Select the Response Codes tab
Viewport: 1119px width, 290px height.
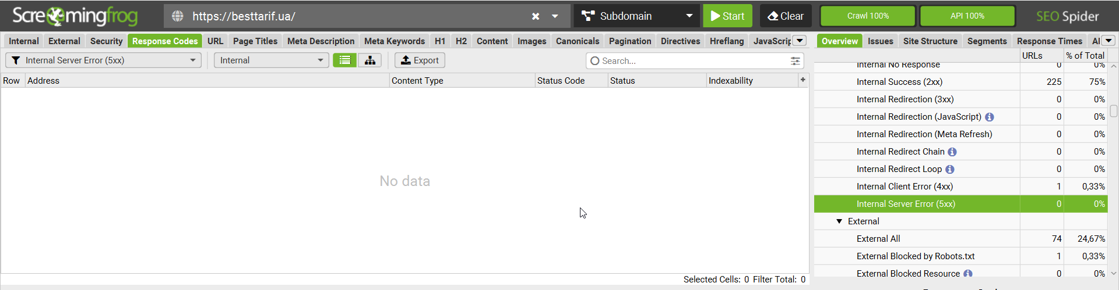(165, 41)
